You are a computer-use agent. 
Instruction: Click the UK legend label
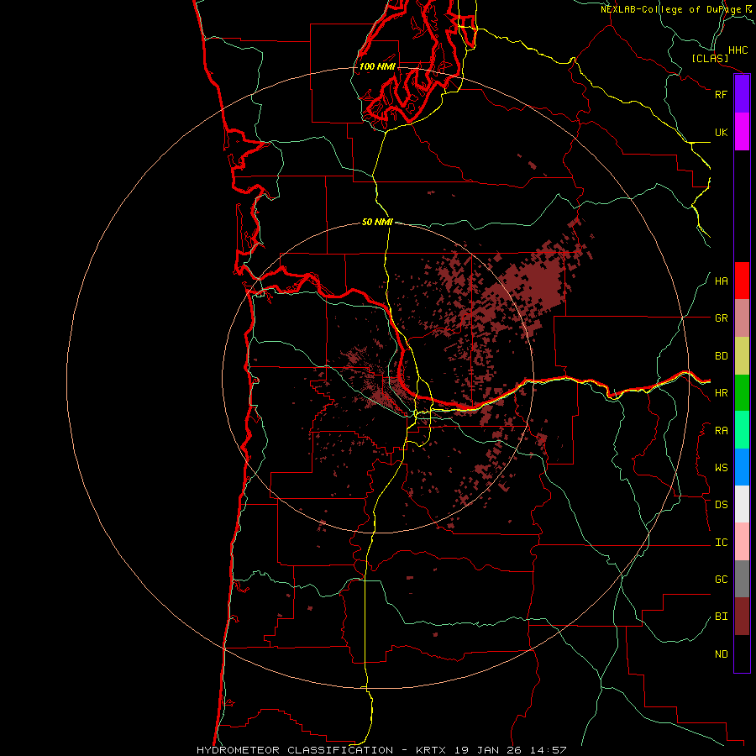click(x=722, y=132)
